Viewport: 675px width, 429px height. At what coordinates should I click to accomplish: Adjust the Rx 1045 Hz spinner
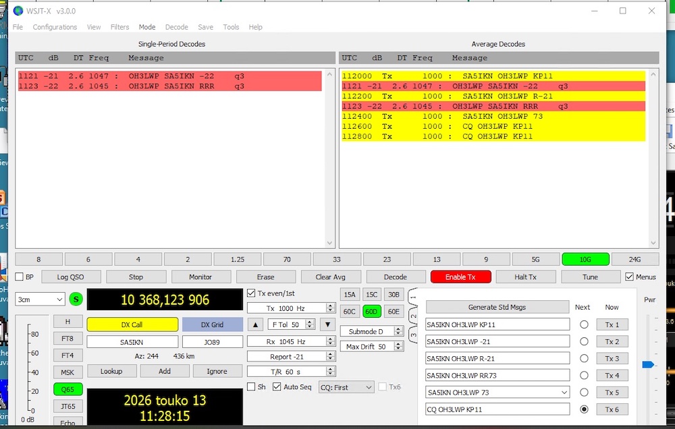[330, 341]
